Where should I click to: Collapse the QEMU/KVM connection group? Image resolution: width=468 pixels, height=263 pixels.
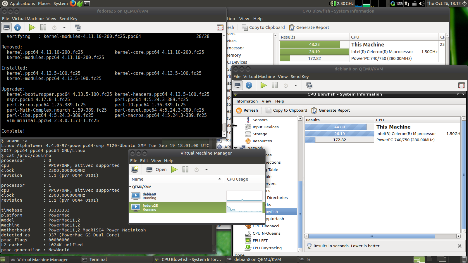click(130, 187)
